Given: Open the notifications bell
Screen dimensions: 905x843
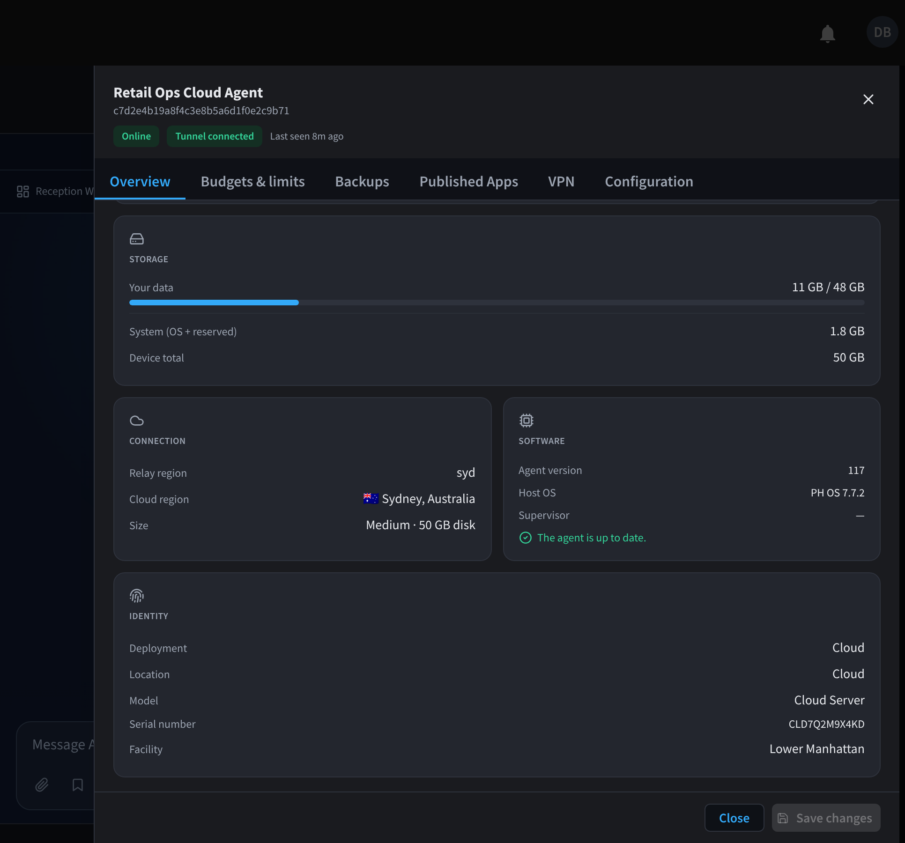Looking at the screenshot, I should tap(828, 33).
